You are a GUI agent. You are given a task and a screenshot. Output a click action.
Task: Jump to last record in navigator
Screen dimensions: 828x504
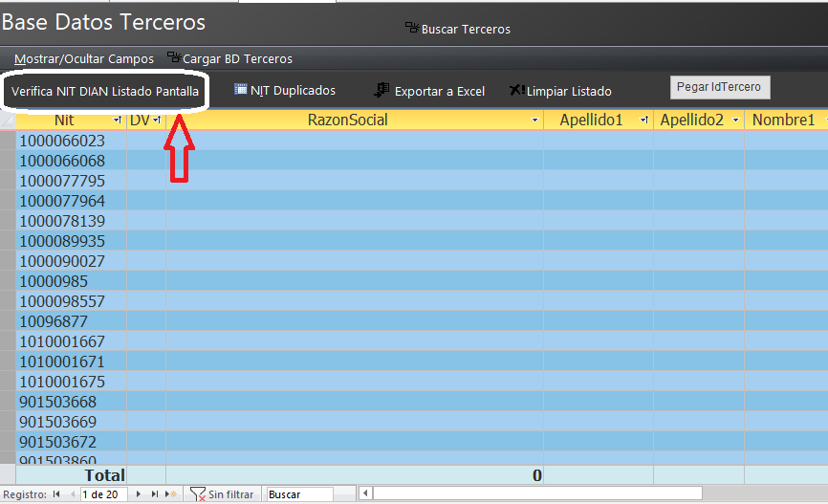coord(155,494)
